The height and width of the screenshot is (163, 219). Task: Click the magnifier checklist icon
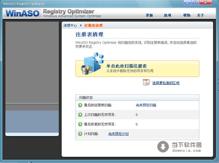(146, 82)
